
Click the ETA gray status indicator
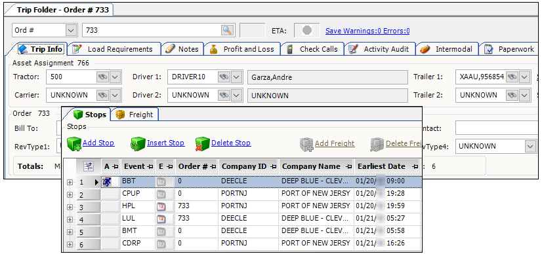(x=306, y=30)
